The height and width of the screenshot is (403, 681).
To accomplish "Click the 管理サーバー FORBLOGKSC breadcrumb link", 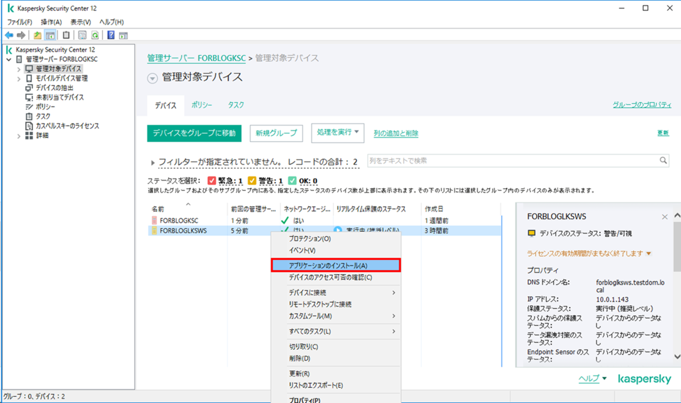I will pos(196,58).
